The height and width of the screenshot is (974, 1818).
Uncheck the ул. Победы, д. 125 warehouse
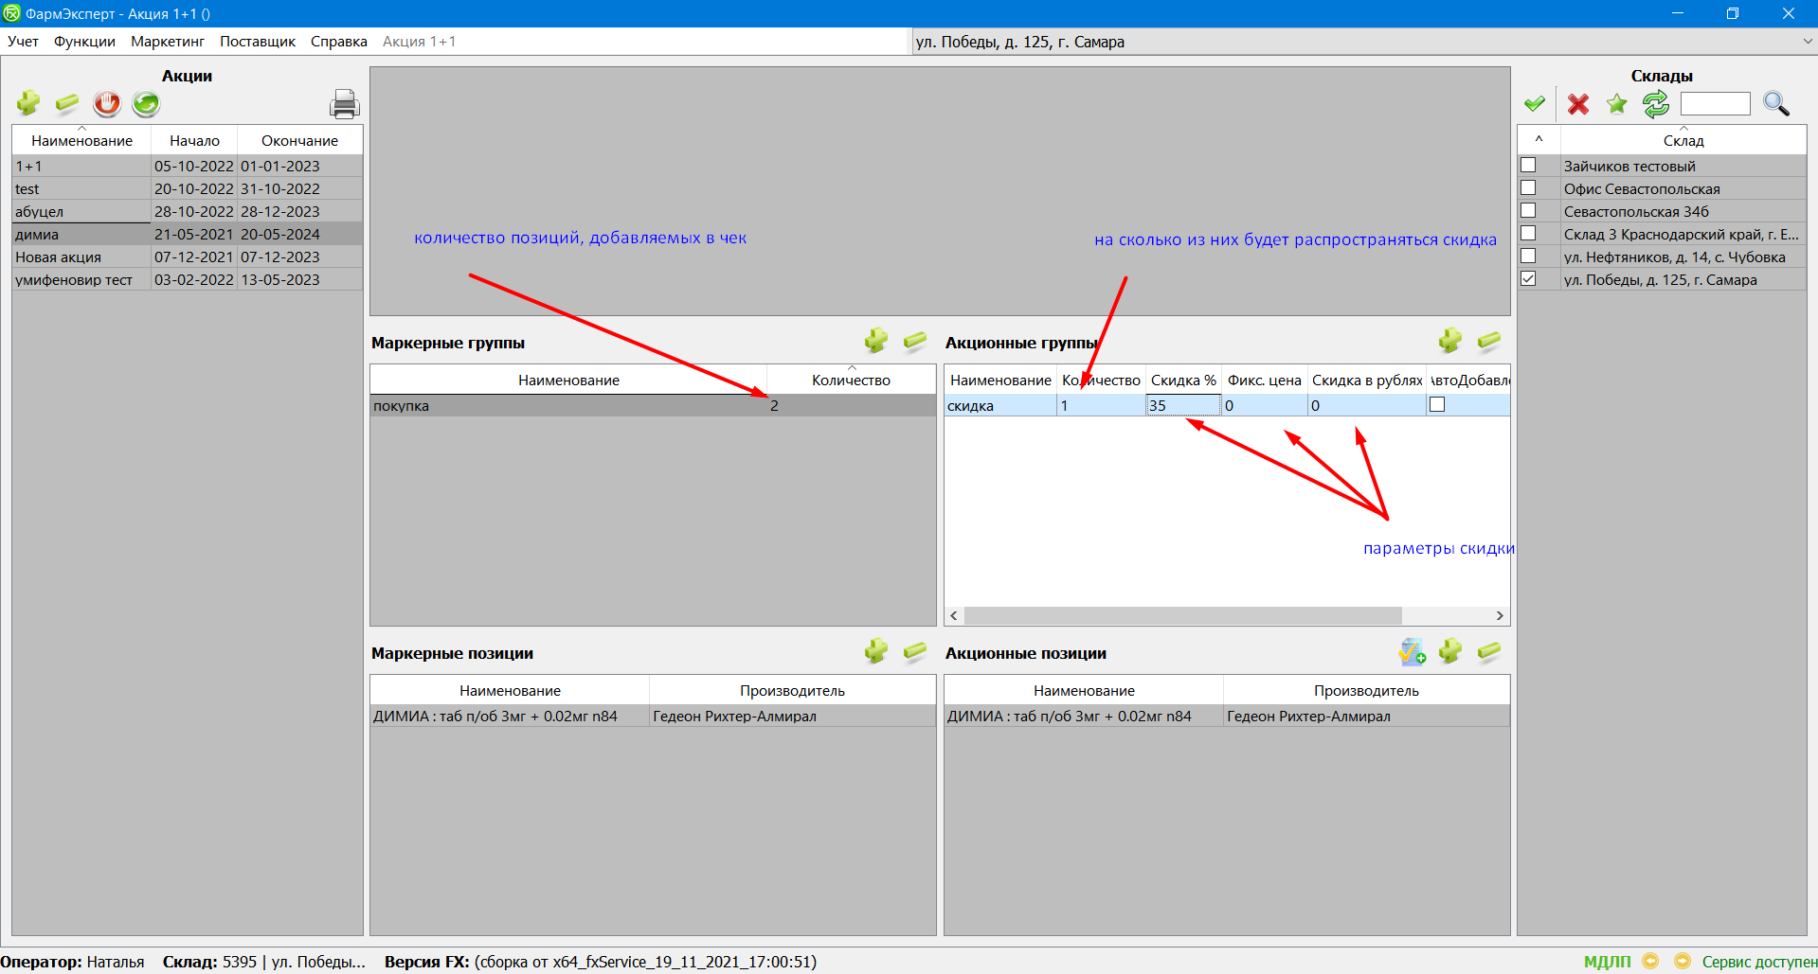coord(1528,279)
